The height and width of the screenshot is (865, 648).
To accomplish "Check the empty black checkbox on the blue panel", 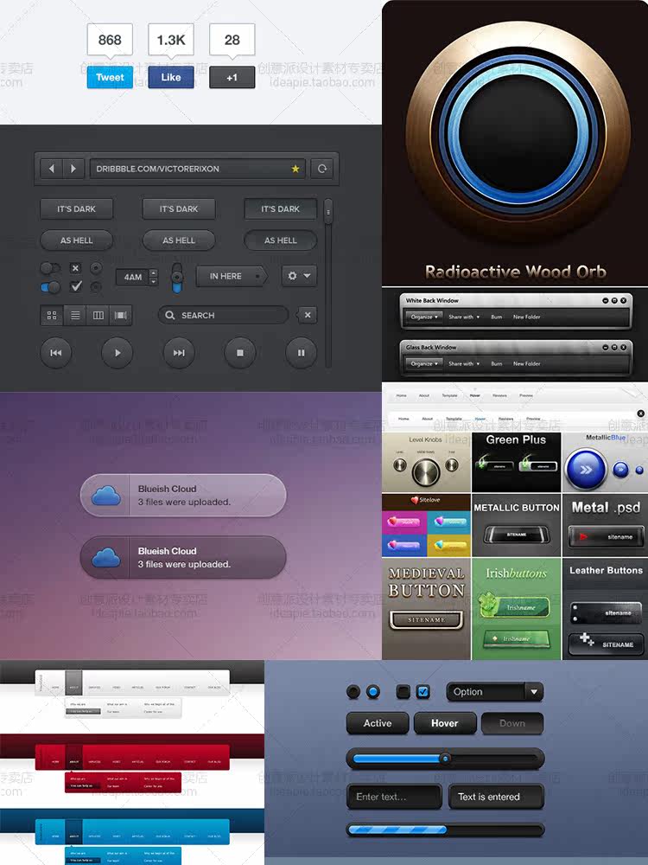I will click(403, 692).
